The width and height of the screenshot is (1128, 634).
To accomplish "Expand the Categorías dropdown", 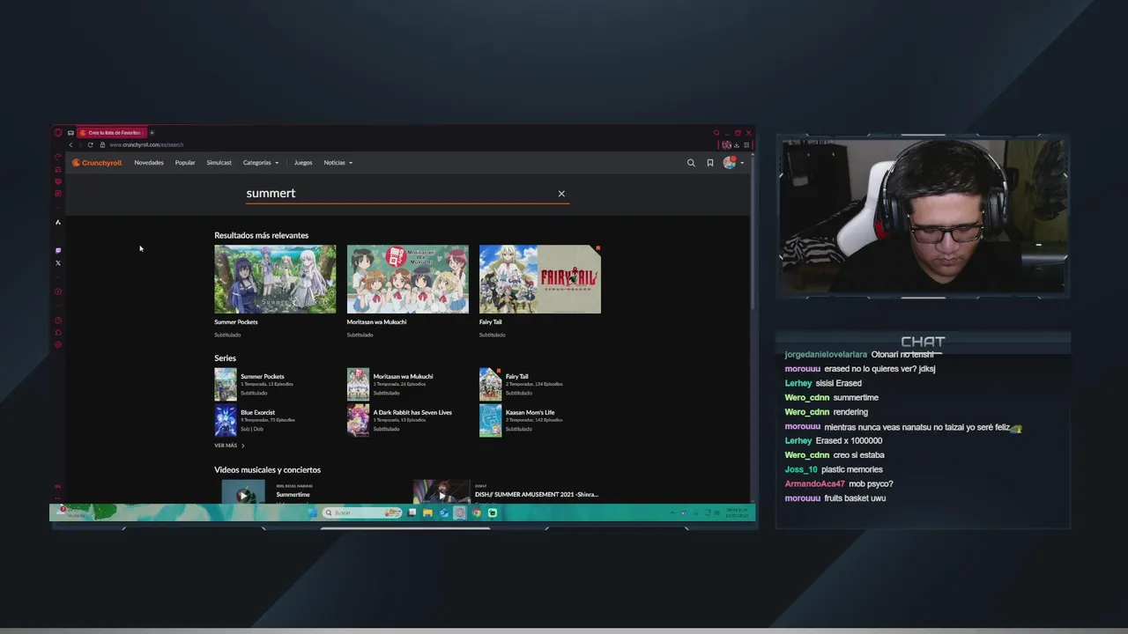I will pyautogui.click(x=261, y=163).
